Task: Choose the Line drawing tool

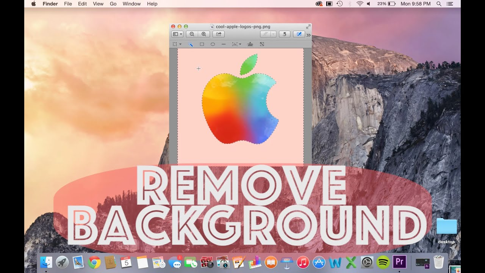Action: pyautogui.click(x=224, y=44)
